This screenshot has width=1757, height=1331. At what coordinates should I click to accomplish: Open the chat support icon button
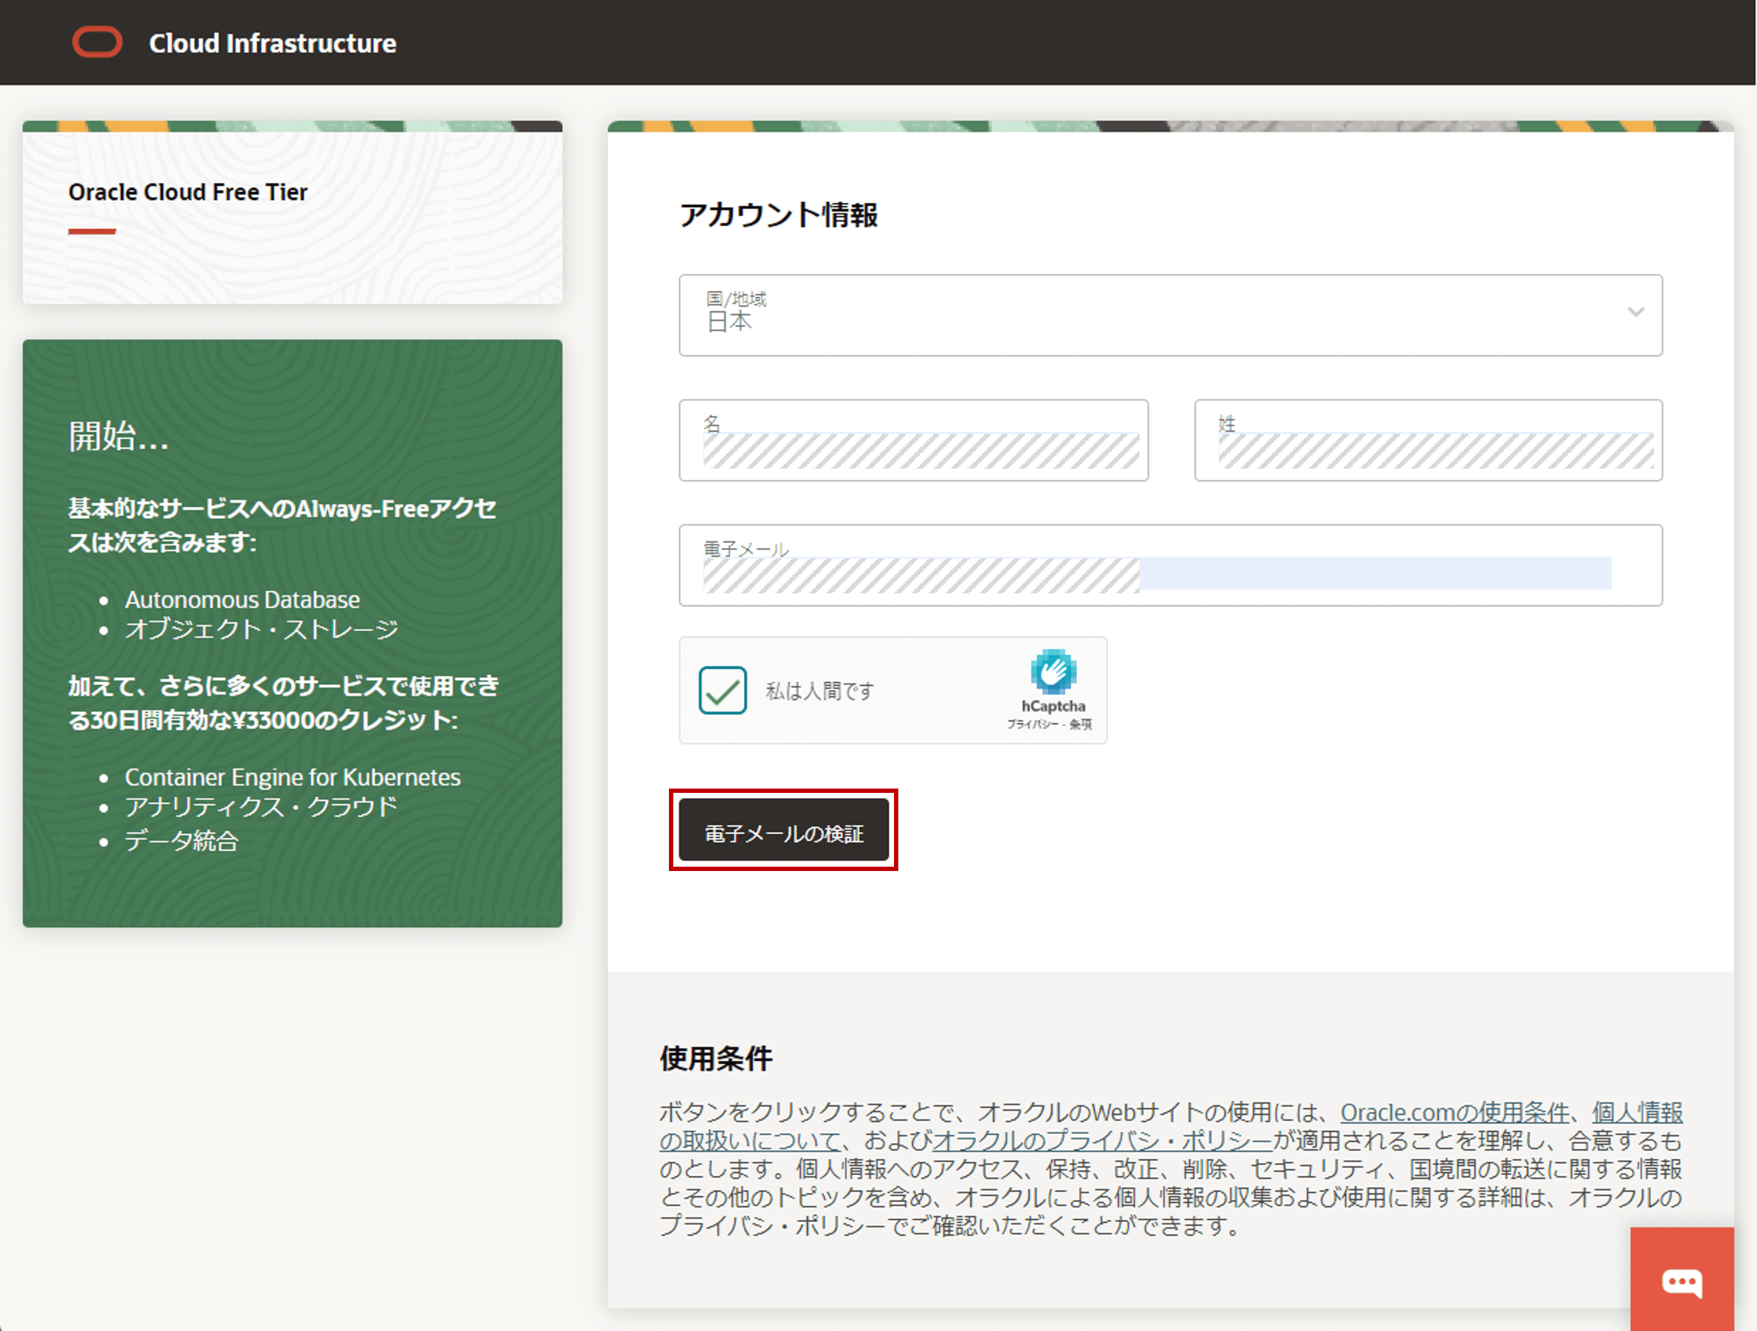[x=1681, y=1278]
